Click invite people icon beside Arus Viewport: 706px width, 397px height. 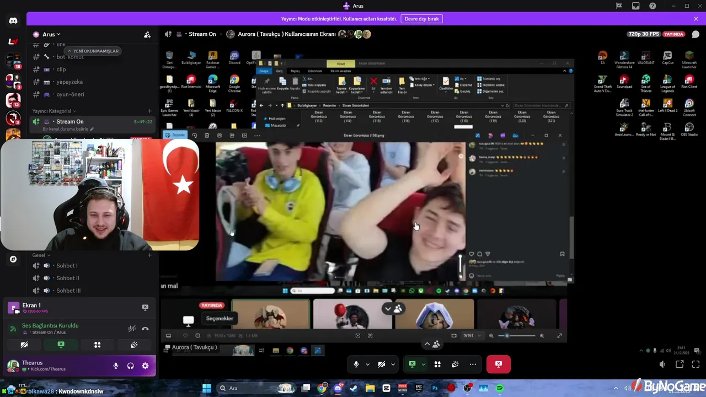(x=147, y=34)
